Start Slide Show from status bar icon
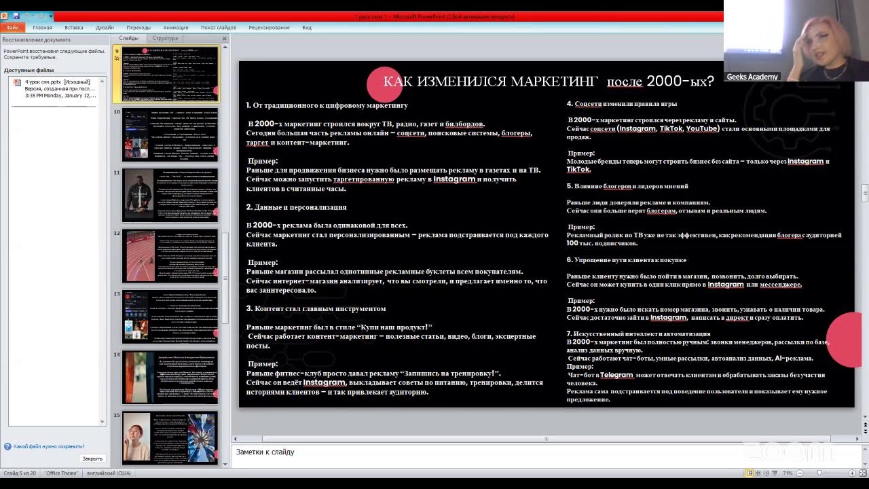The image size is (869, 489). [776, 473]
